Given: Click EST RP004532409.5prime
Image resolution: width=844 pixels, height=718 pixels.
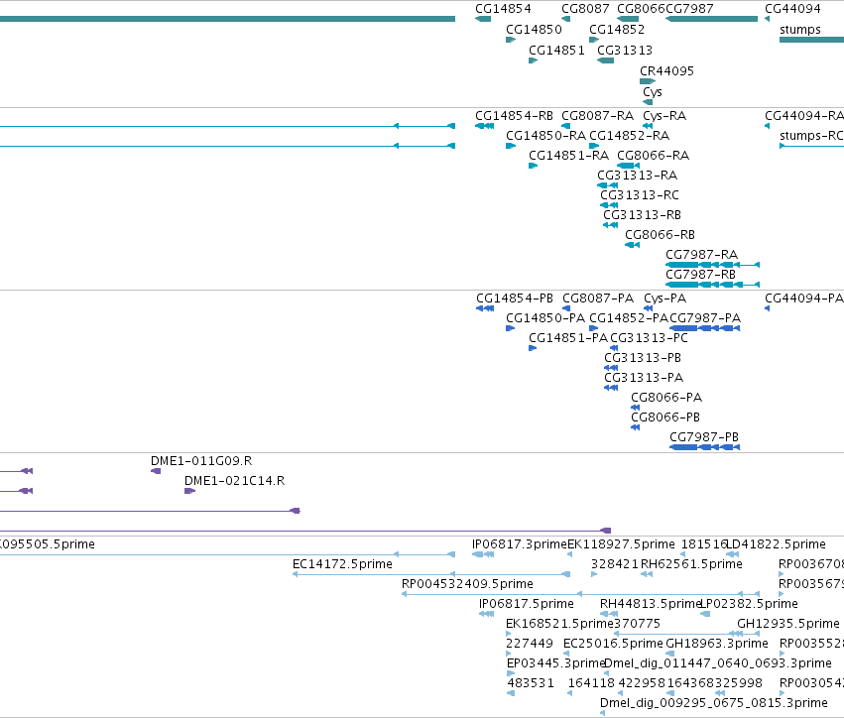Looking at the screenshot, I should 581,594.
